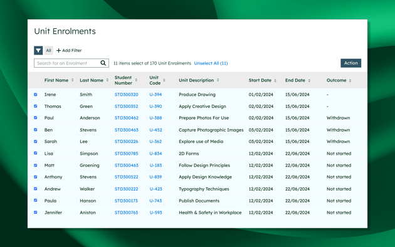Click 'Explore use of Media' cell
The image size is (395, 247).
[201, 142]
